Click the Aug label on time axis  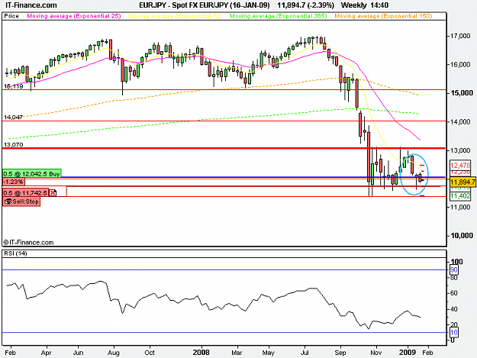tap(114, 353)
